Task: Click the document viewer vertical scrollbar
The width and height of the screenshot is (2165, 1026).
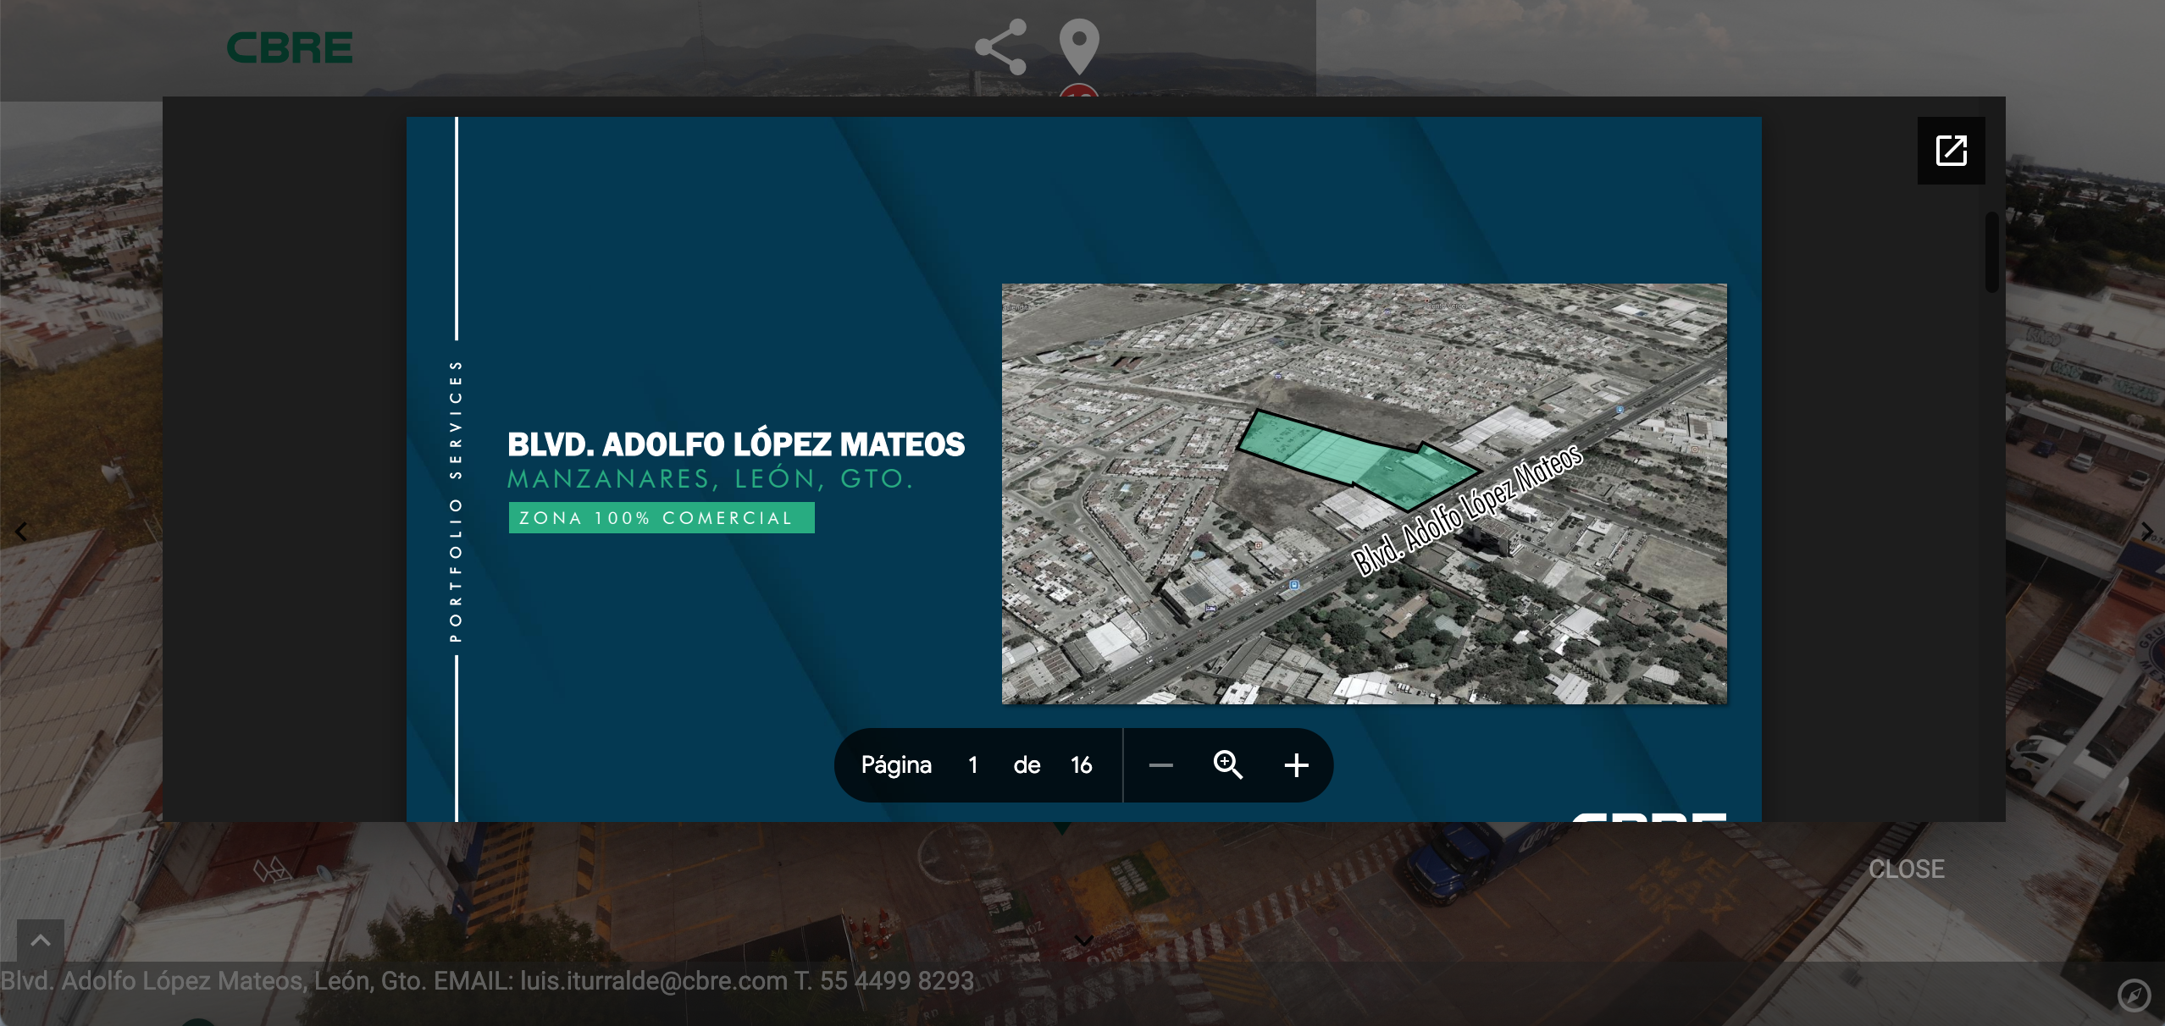Action: pos(1991,252)
